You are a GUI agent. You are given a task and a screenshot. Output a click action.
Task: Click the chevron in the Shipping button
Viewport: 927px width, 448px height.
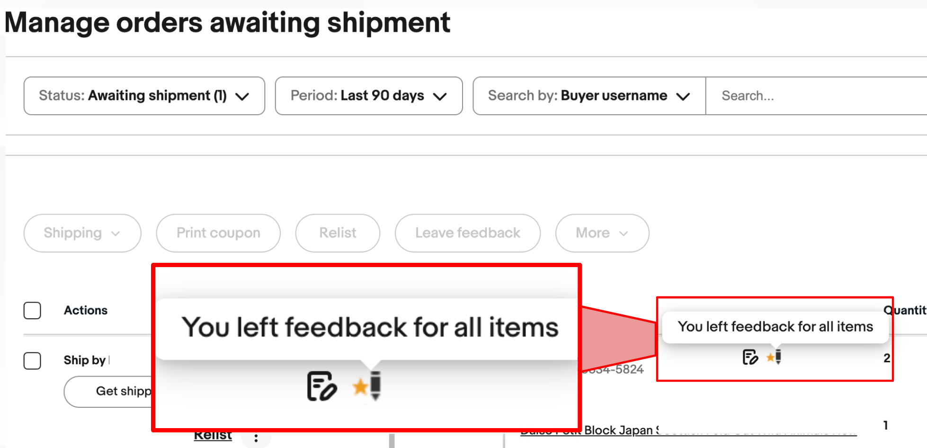pos(116,233)
